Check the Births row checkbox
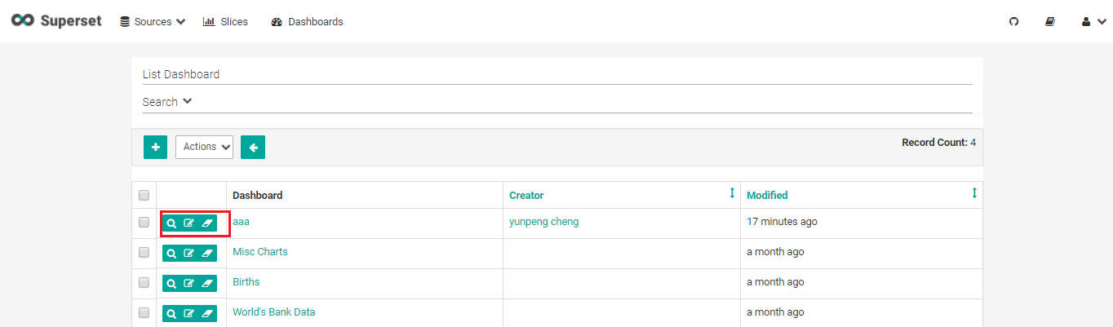The height and width of the screenshot is (327, 1113). tap(144, 282)
